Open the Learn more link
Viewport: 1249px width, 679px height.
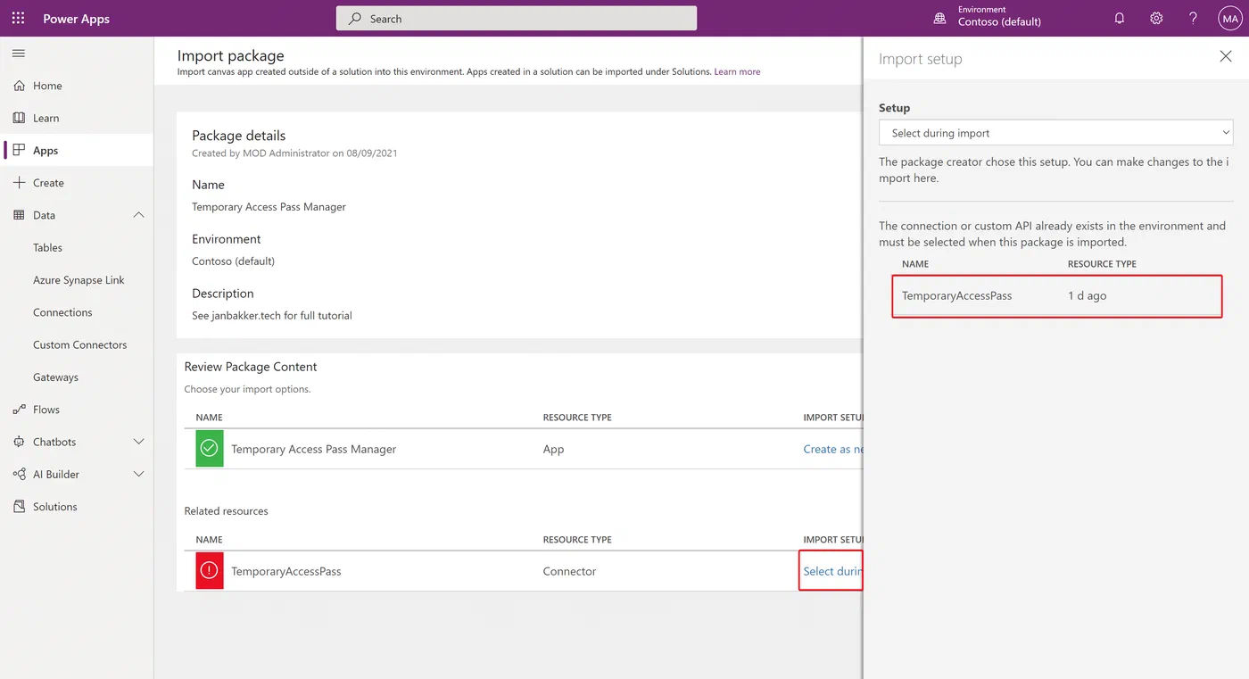click(737, 71)
